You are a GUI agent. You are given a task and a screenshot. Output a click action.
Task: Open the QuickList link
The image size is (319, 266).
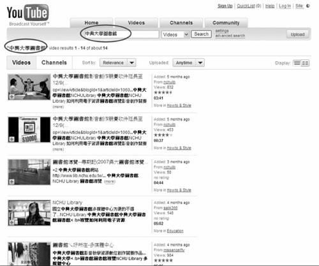(x=246, y=6)
